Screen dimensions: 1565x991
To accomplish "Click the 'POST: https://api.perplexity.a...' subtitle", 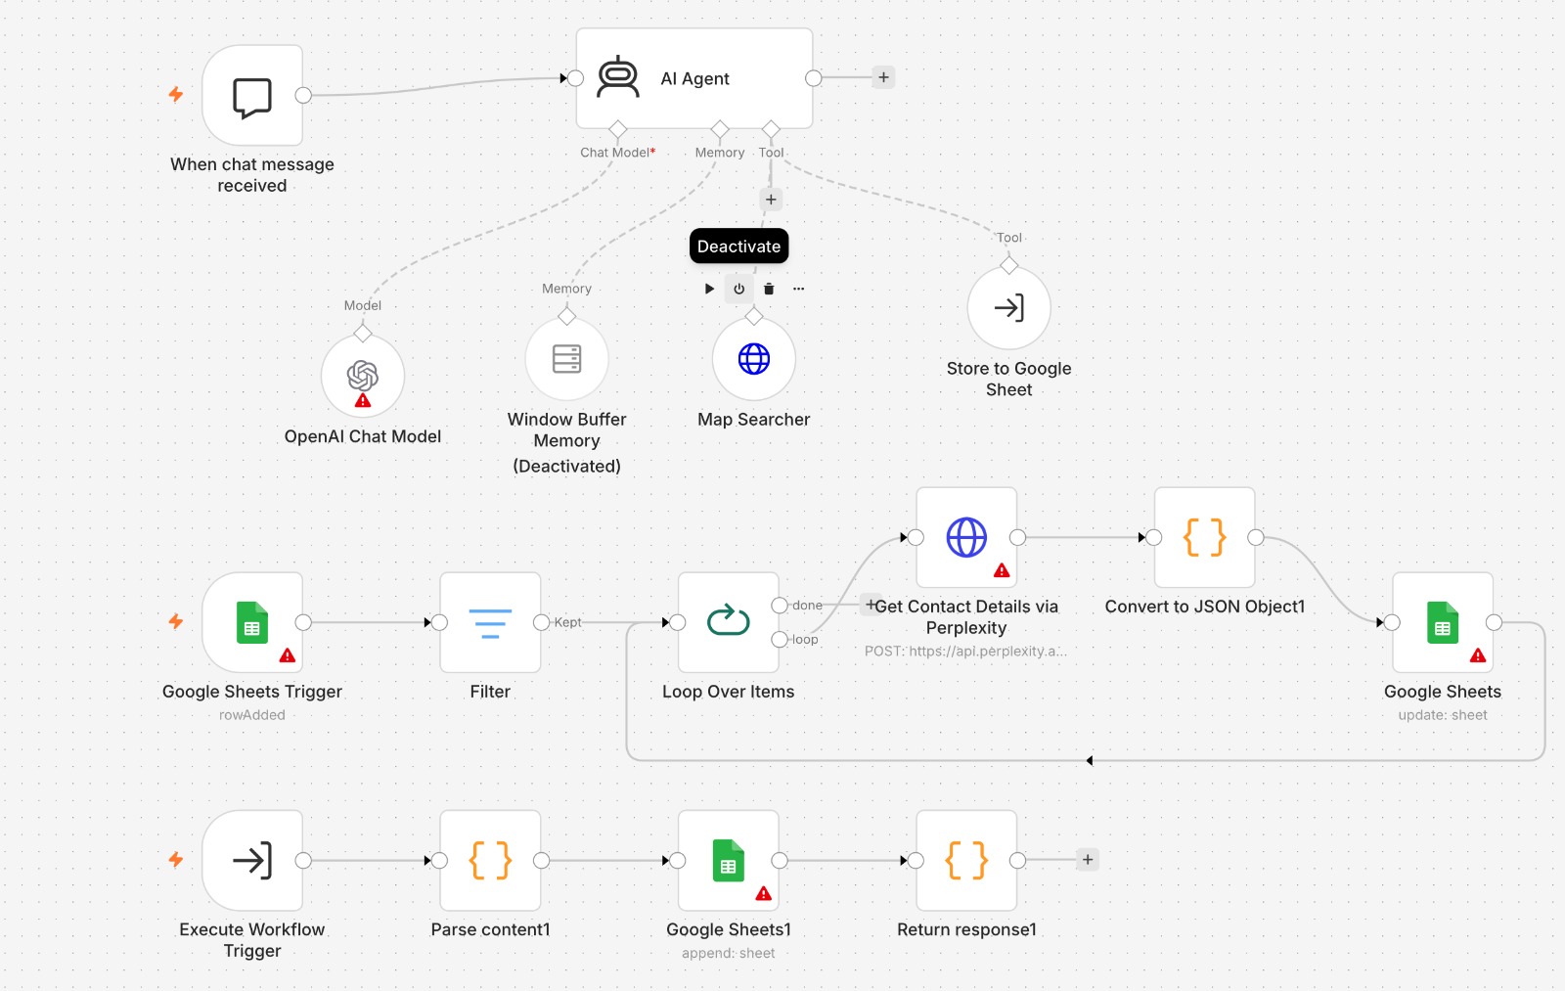I will tap(965, 651).
